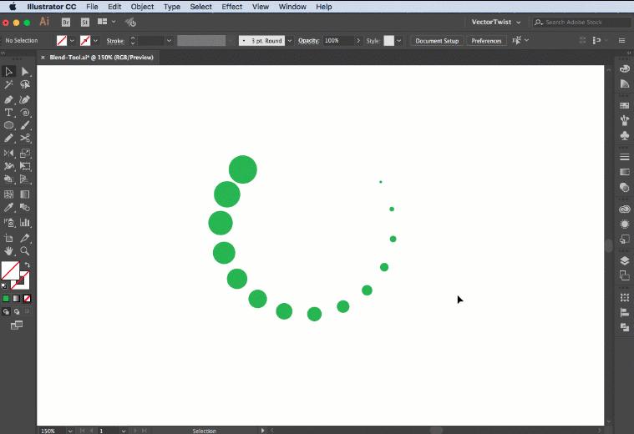Reset to default fill and stroke
Viewport: 634px width, 434px height.
coord(4,286)
